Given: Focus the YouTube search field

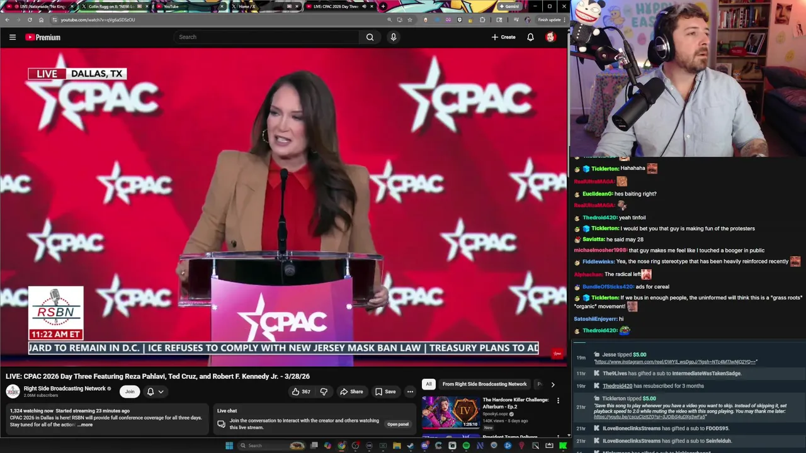Looking at the screenshot, I should click(268, 37).
